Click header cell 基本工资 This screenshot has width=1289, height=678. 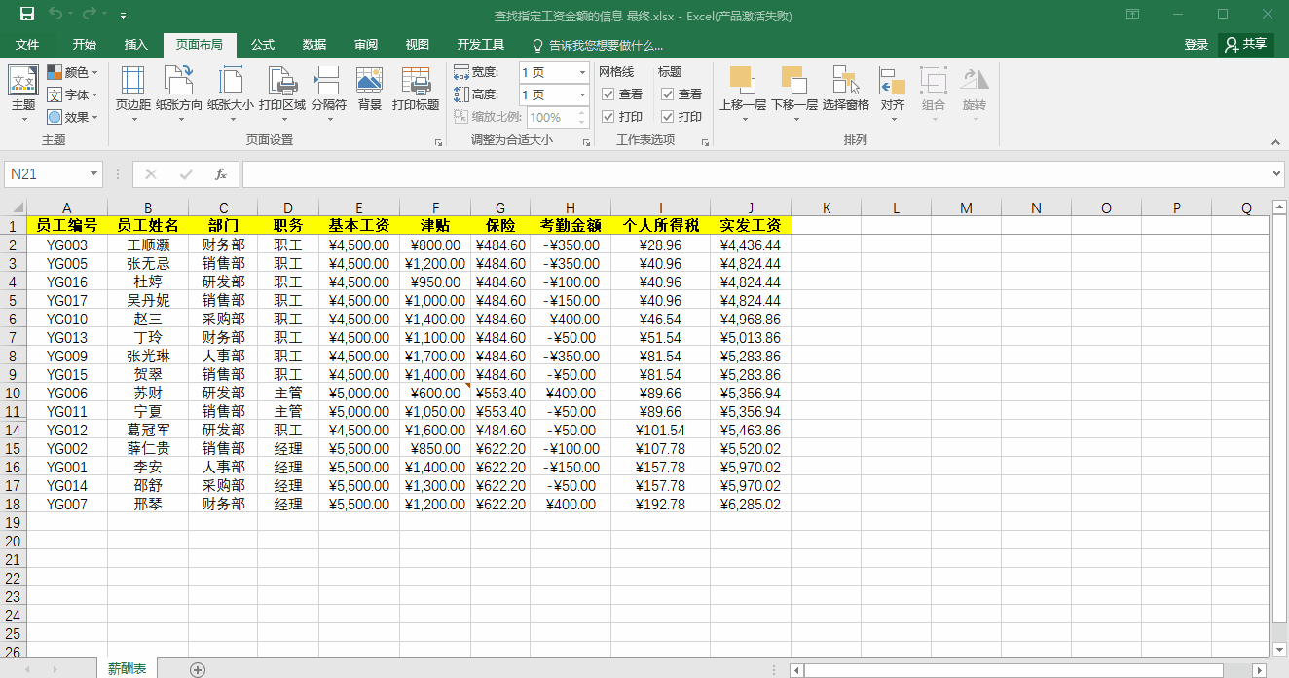359,225
